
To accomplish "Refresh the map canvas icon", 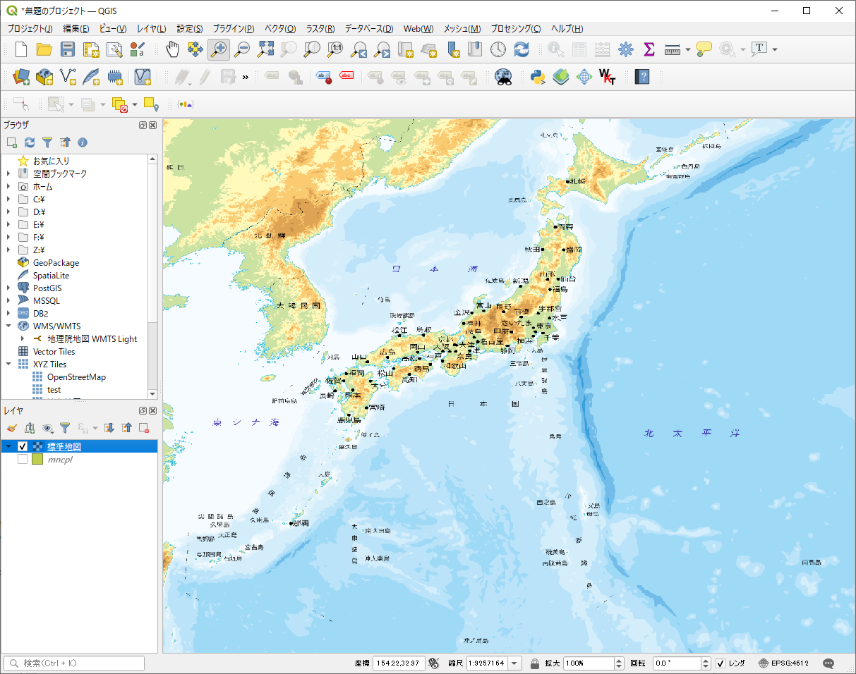I will 522,49.
